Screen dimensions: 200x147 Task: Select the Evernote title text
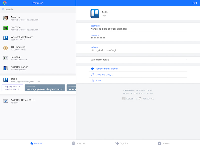[16, 27]
